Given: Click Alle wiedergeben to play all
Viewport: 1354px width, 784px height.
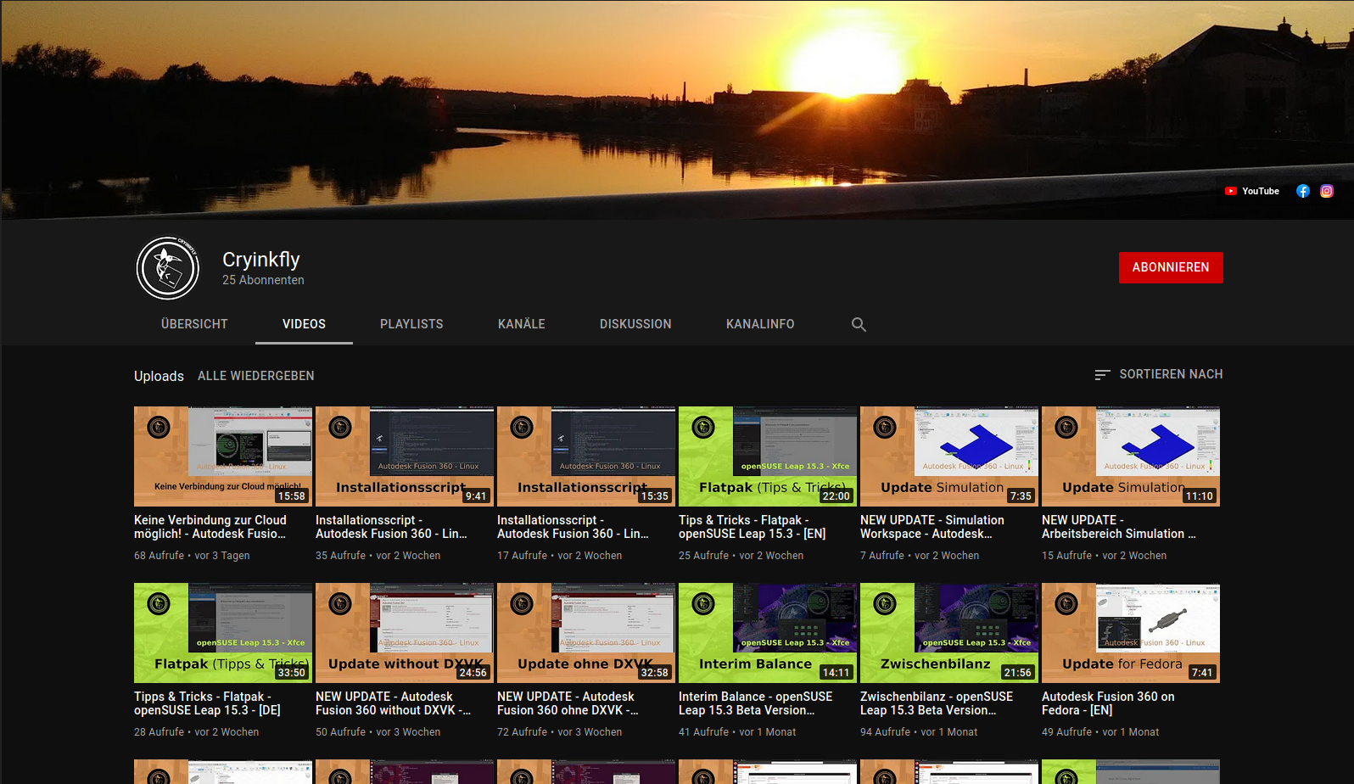Looking at the screenshot, I should 256,376.
